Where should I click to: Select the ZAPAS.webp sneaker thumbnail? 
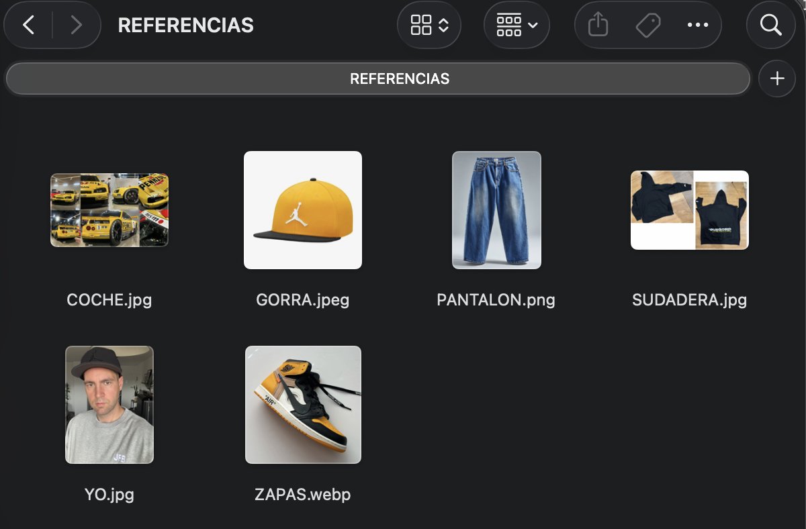point(303,405)
